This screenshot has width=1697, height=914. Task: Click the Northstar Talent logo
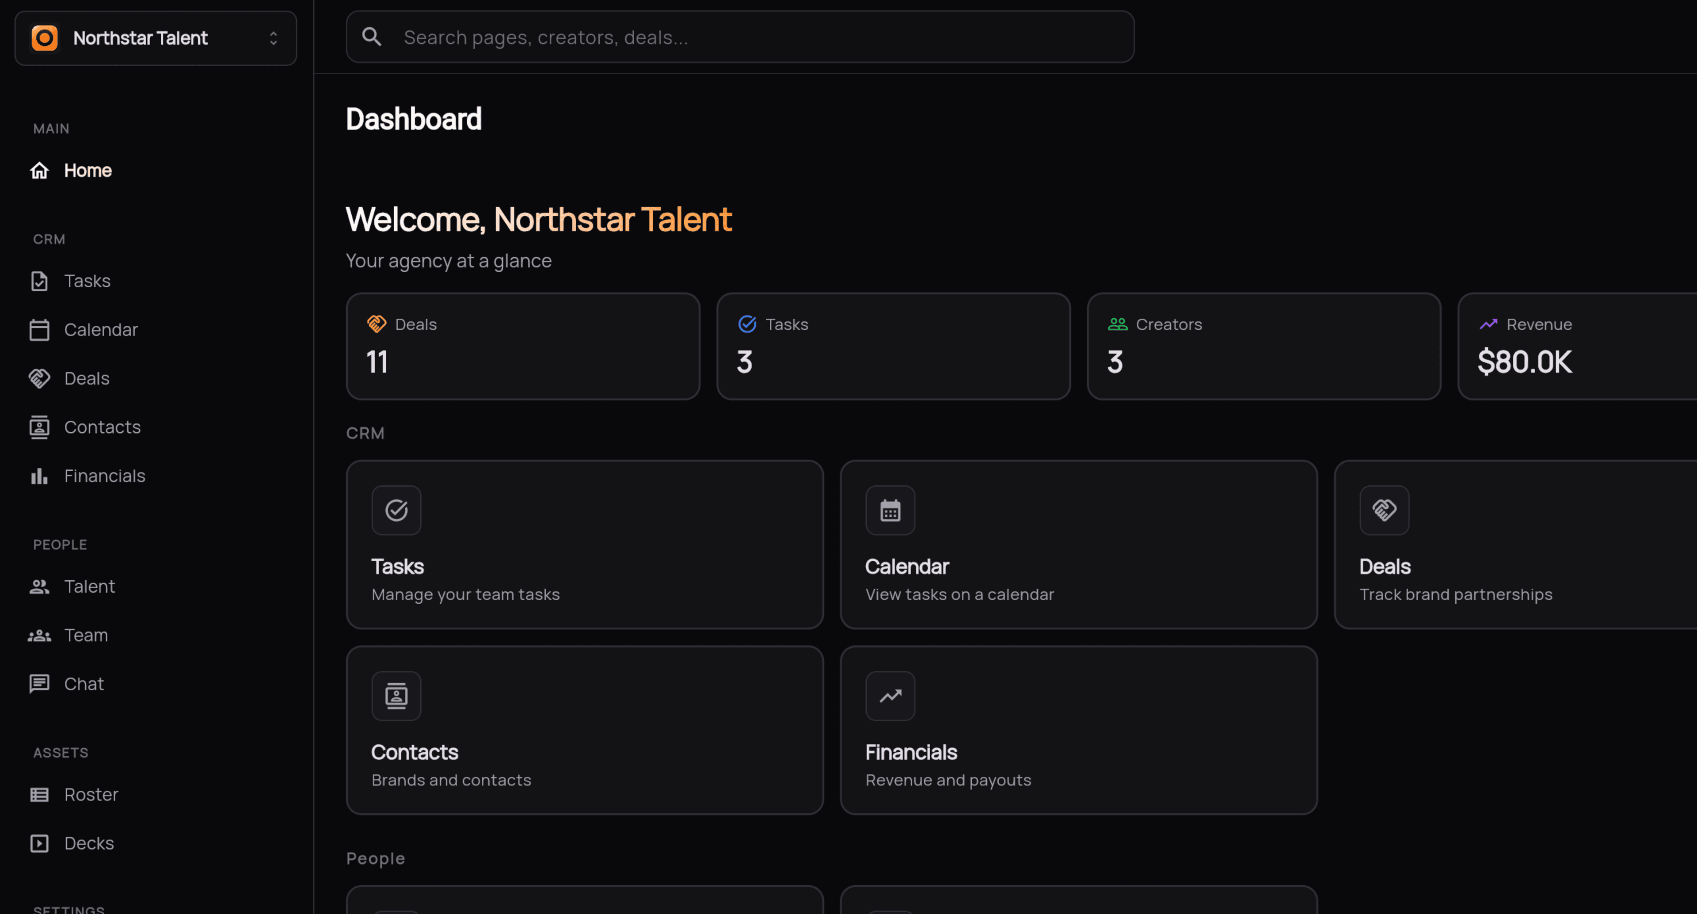(x=44, y=38)
